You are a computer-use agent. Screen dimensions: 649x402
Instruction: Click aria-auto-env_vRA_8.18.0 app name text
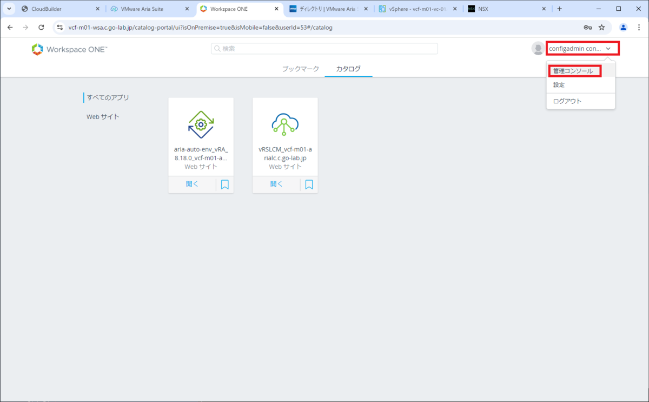[x=201, y=154]
